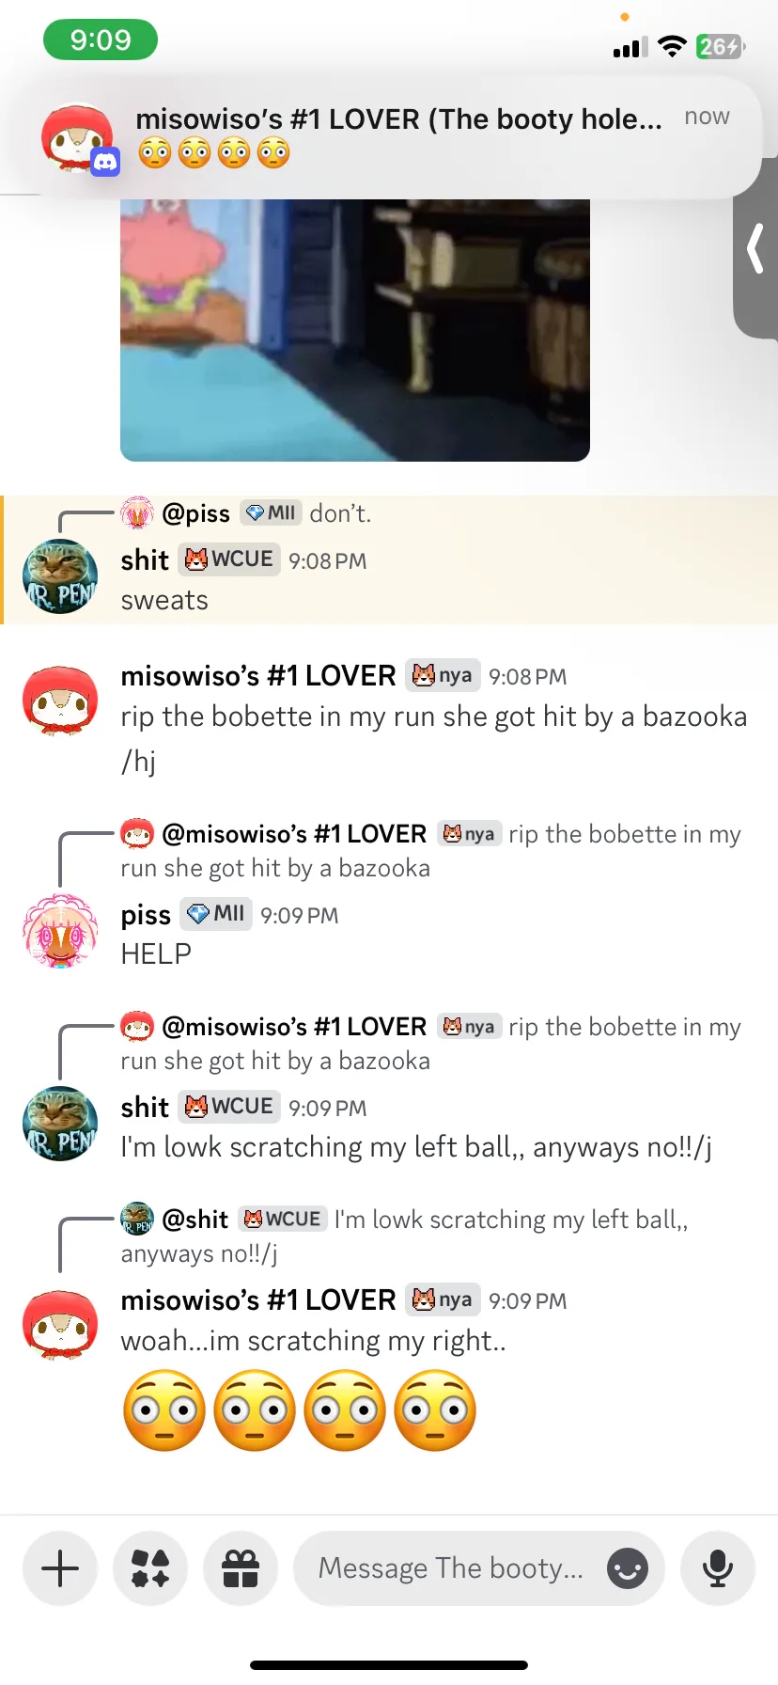The width and height of the screenshot is (778, 1685).
Task: Tap the Discord notification banner
Action: [x=381, y=137]
